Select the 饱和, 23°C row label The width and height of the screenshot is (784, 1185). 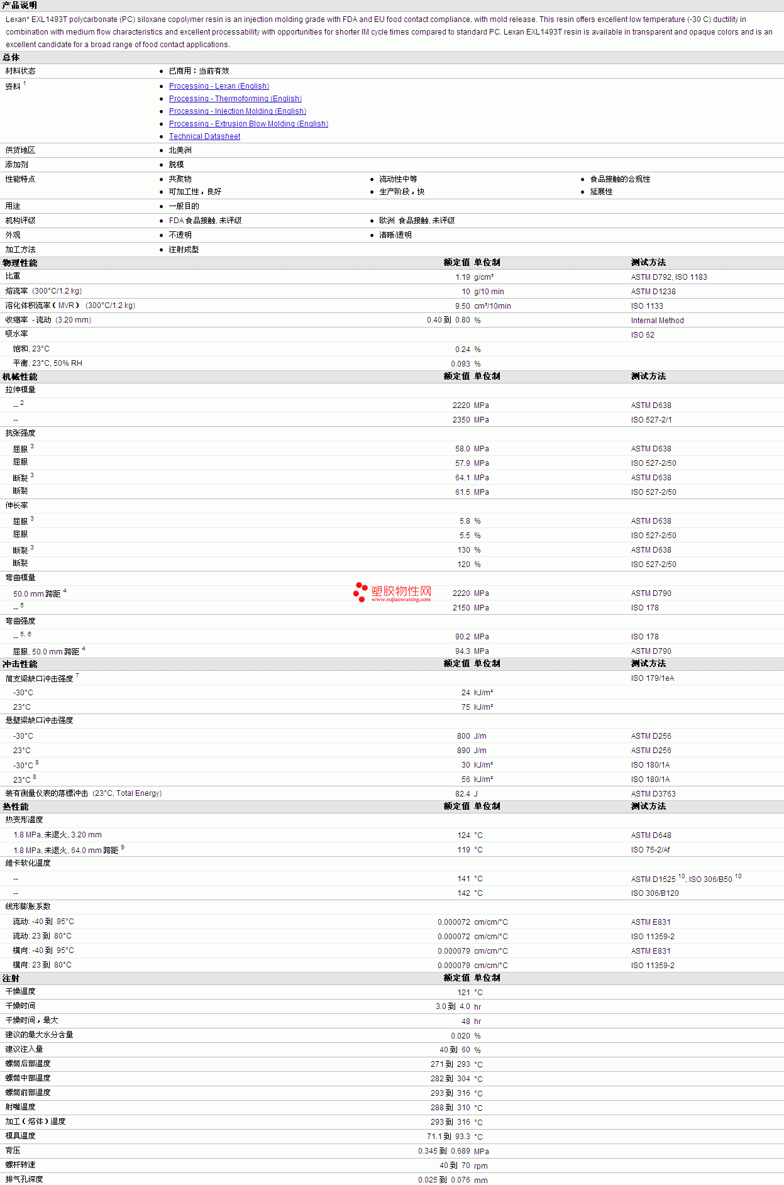pos(31,349)
